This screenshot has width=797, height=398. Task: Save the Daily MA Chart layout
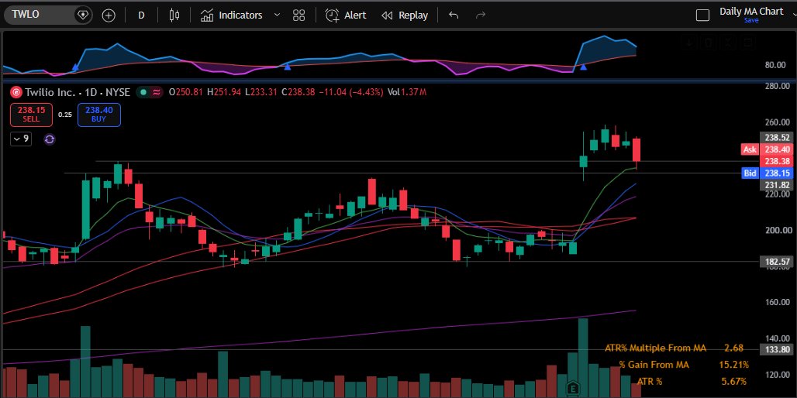751,20
